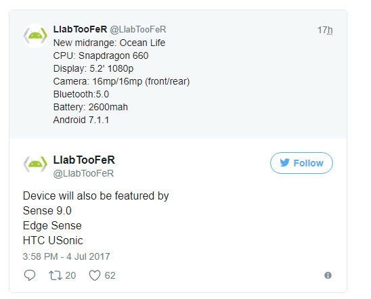Click the Android 7.1.1 line
The image size is (371, 299).
81,120
